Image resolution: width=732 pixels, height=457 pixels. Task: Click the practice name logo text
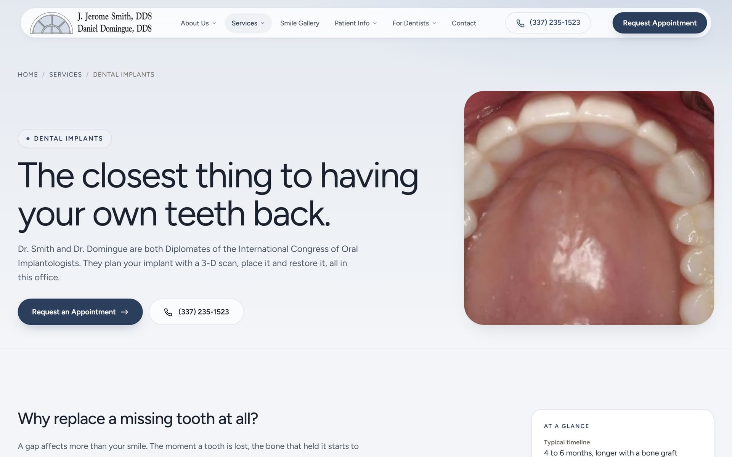(x=114, y=22)
